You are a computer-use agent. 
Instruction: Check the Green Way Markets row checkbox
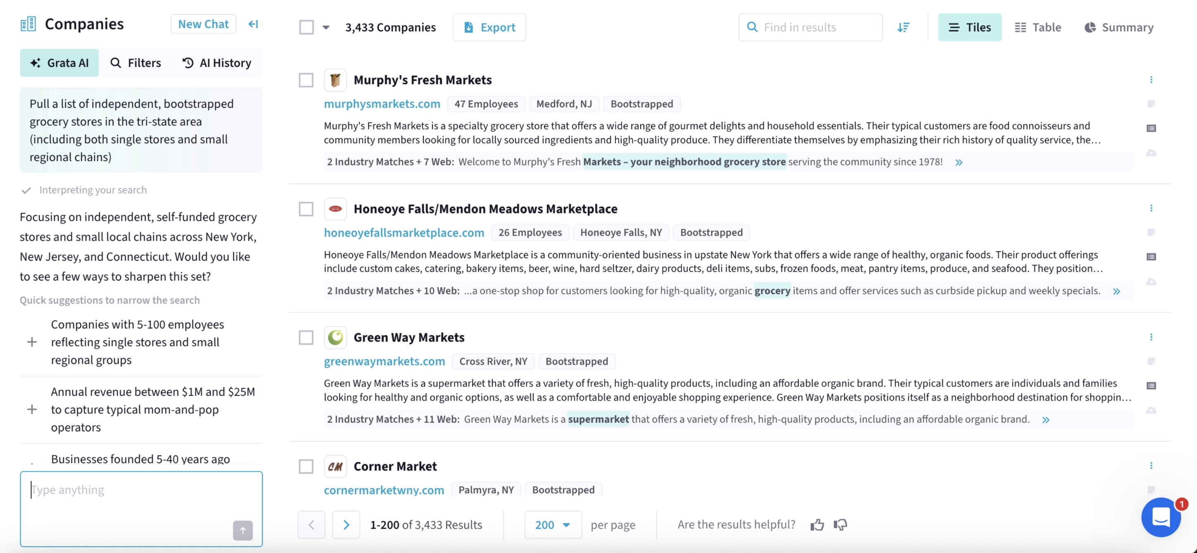click(306, 338)
